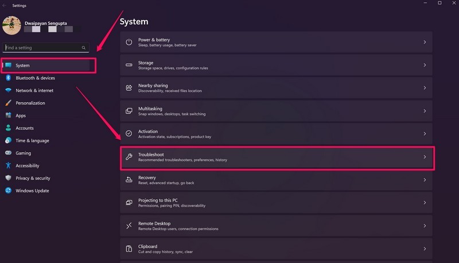This screenshot has height=263, width=459.
Task: Click the Storage drive icon
Action: (x=129, y=65)
